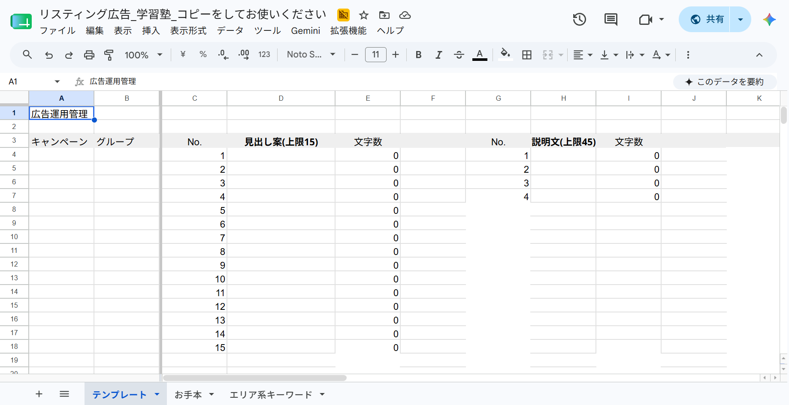Image resolution: width=789 pixels, height=405 pixels.
Task: Open the ファイル menu
Action: 57,30
